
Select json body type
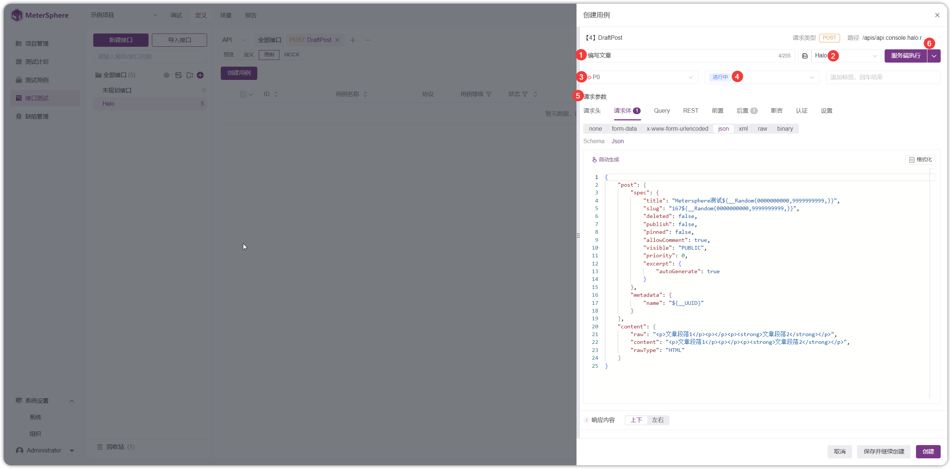pos(723,128)
